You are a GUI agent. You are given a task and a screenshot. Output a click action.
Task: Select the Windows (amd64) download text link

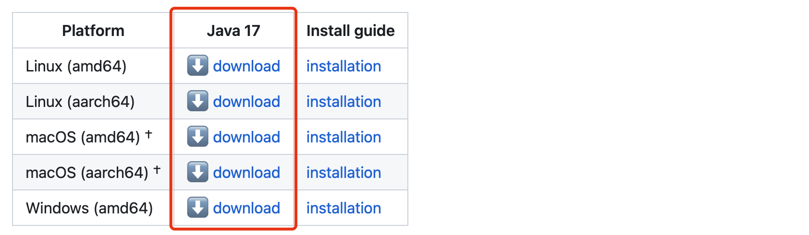[246, 208]
